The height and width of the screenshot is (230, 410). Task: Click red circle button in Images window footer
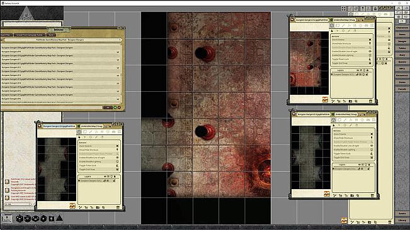(x=119, y=107)
